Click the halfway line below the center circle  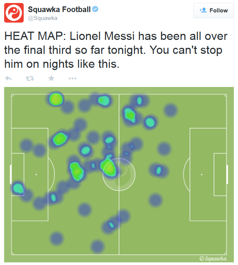coord(119,226)
